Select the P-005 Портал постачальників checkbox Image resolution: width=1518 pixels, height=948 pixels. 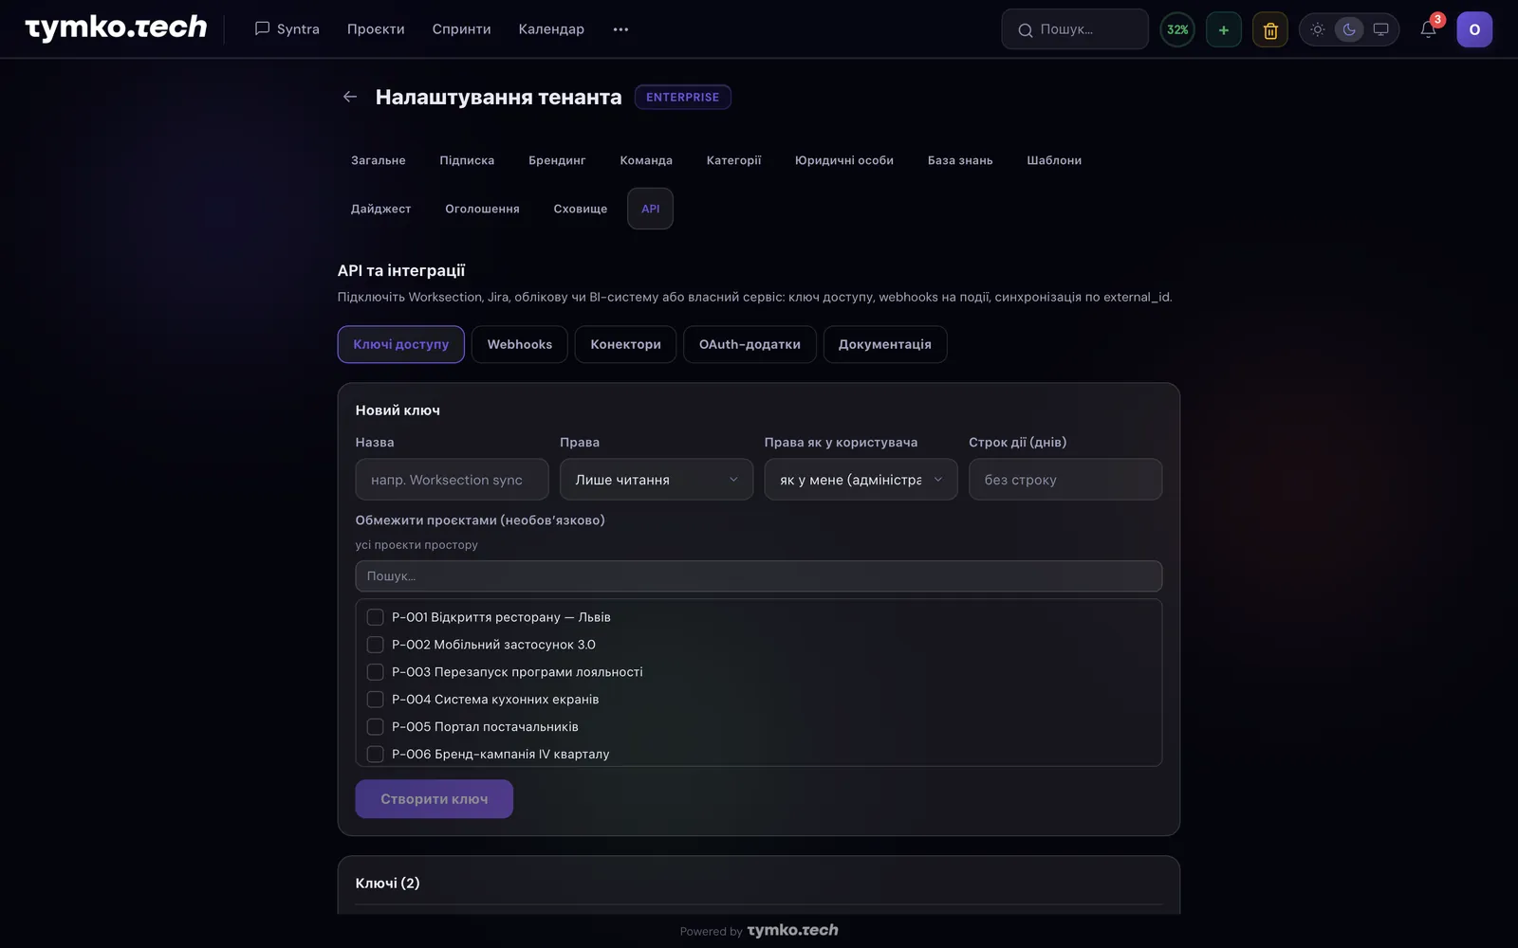(376, 727)
